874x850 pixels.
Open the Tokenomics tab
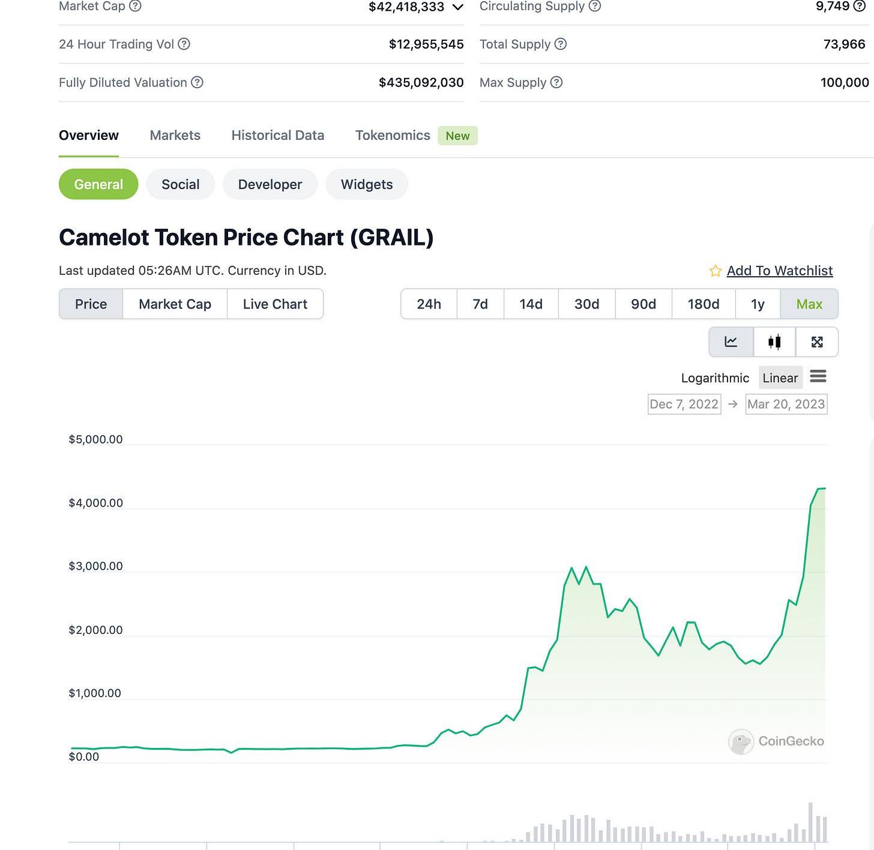point(393,136)
